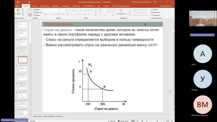Open the Файл (File) tab
The width and height of the screenshot is (217, 122).
pyautogui.click(x=18, y=6)
